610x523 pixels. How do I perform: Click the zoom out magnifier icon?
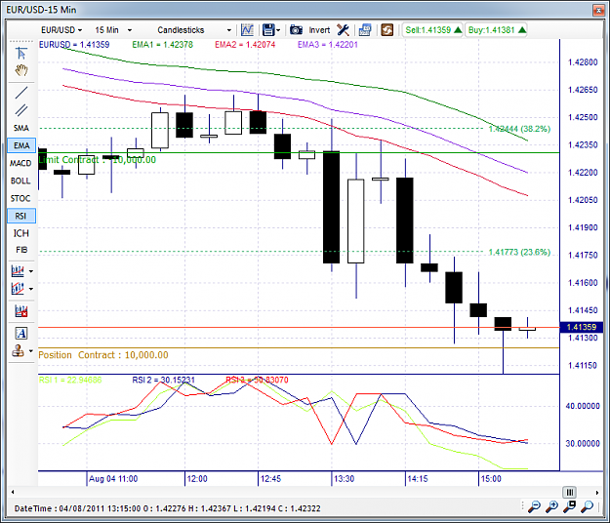(535, 505)
